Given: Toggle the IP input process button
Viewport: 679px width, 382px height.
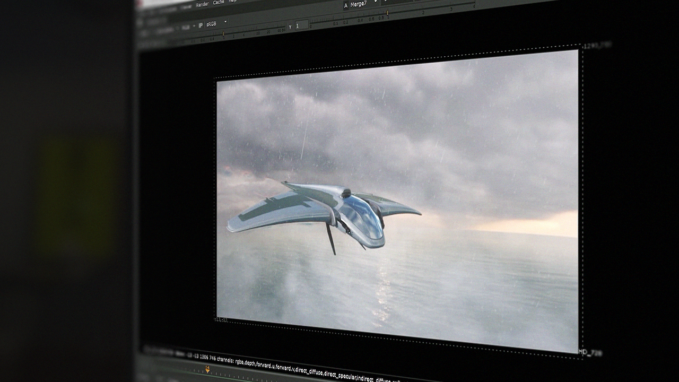Looking at the screenshot, I should tap(201, 25).
